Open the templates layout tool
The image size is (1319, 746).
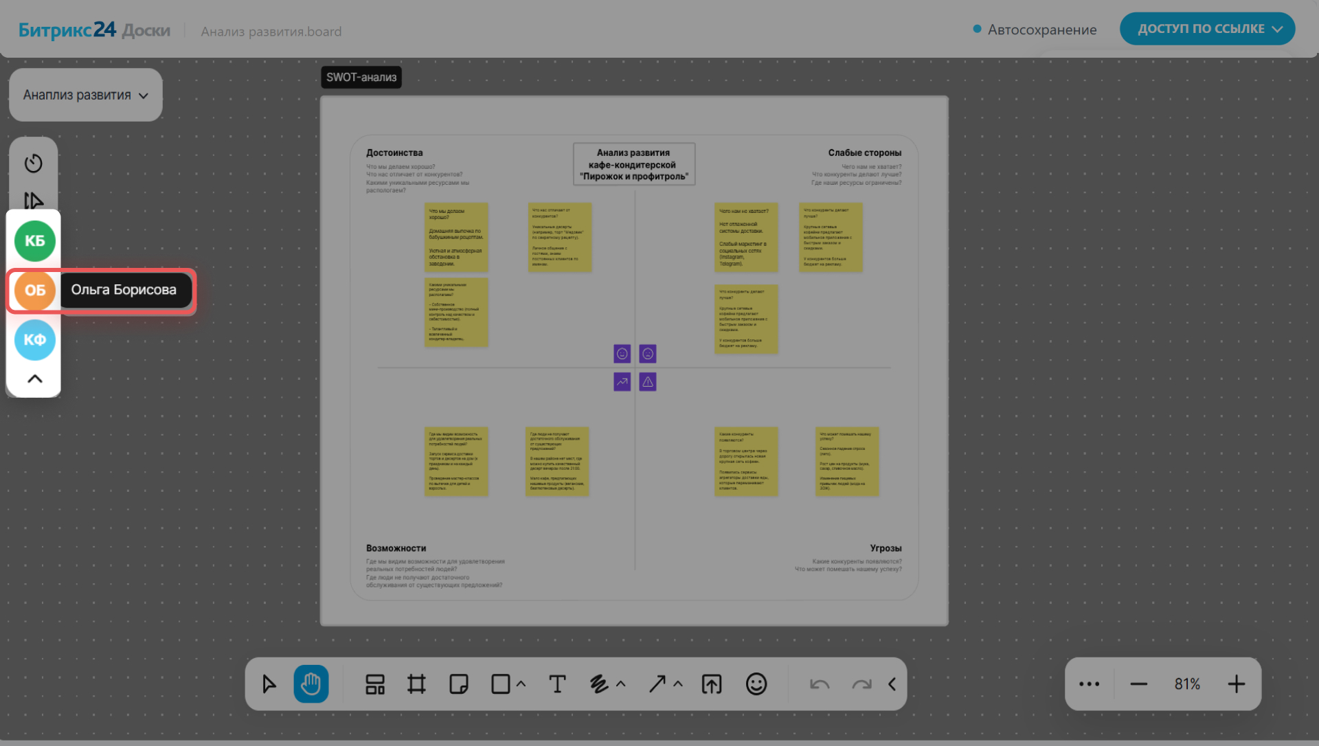(x=374, y=684)
